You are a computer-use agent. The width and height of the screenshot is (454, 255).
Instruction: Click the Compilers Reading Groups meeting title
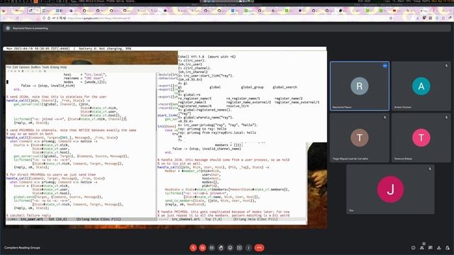[22, 248]
